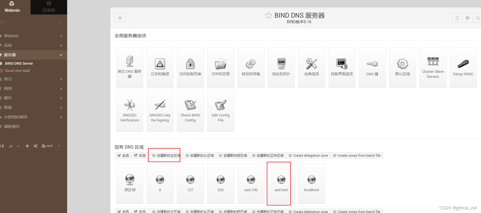Expand Unused Modules (未使用的模块) category
This screenshot has width=481, height=213.
pos(33,117)
